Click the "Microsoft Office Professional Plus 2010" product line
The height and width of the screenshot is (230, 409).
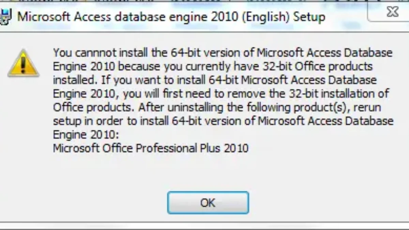[151, 148]
